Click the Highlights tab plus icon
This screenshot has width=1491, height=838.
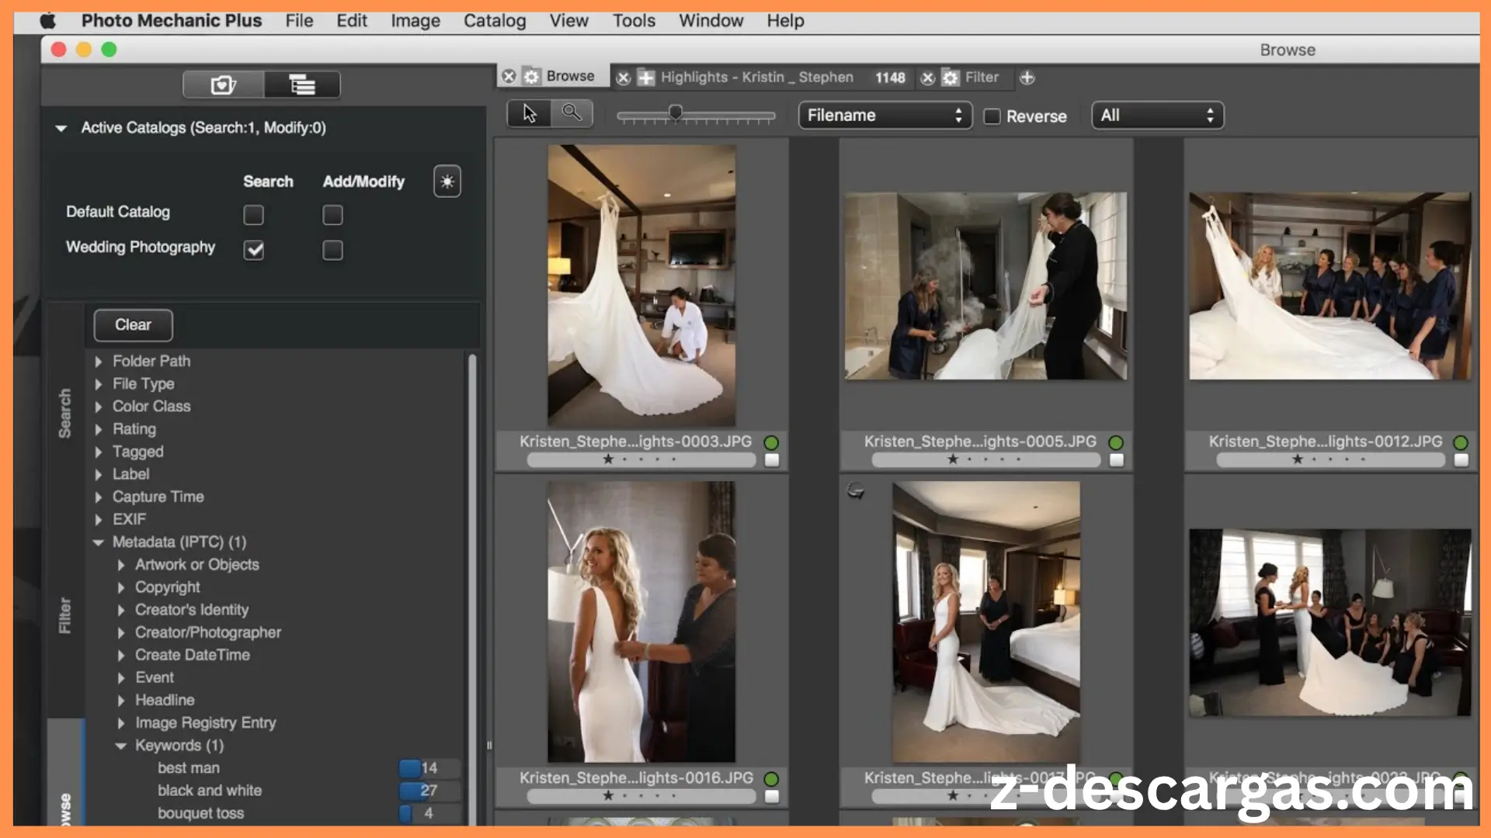click(x=645, y=78)
